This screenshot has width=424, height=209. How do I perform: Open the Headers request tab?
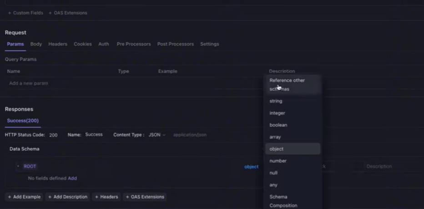point(58,44)
